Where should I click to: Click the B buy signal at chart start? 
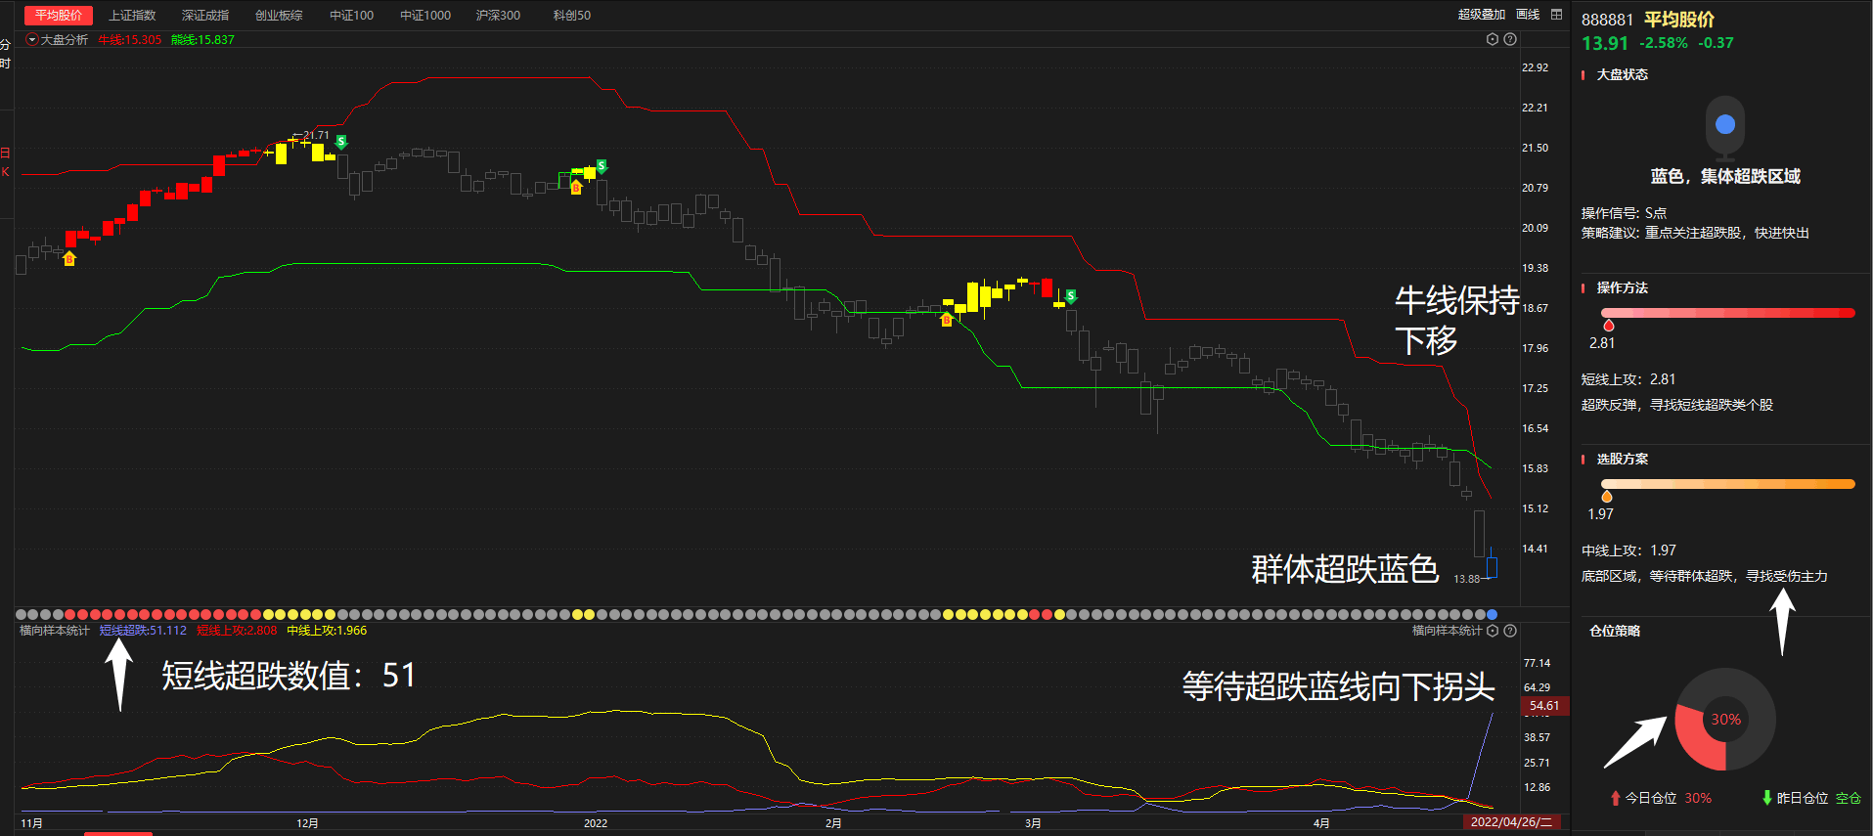[x=69, y=258]
